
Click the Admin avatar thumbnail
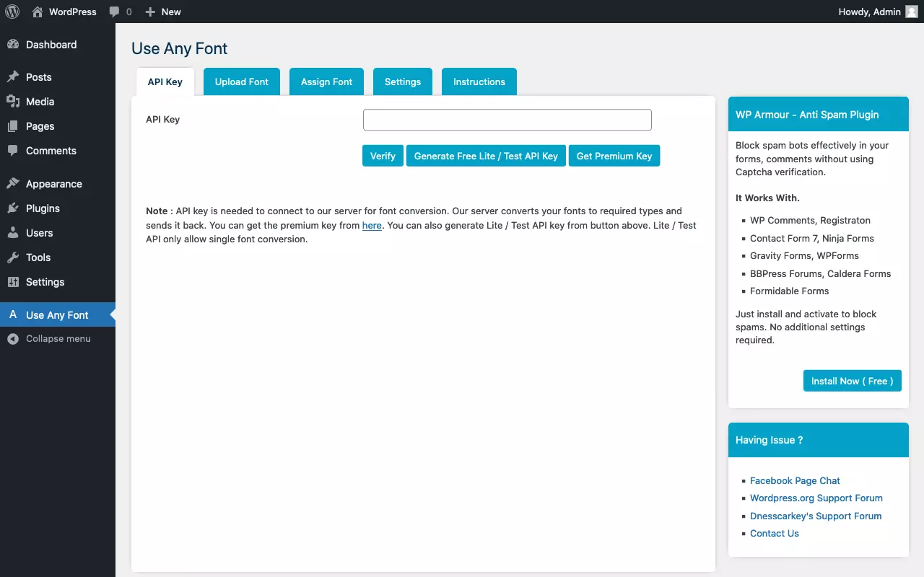coord(912,12)
